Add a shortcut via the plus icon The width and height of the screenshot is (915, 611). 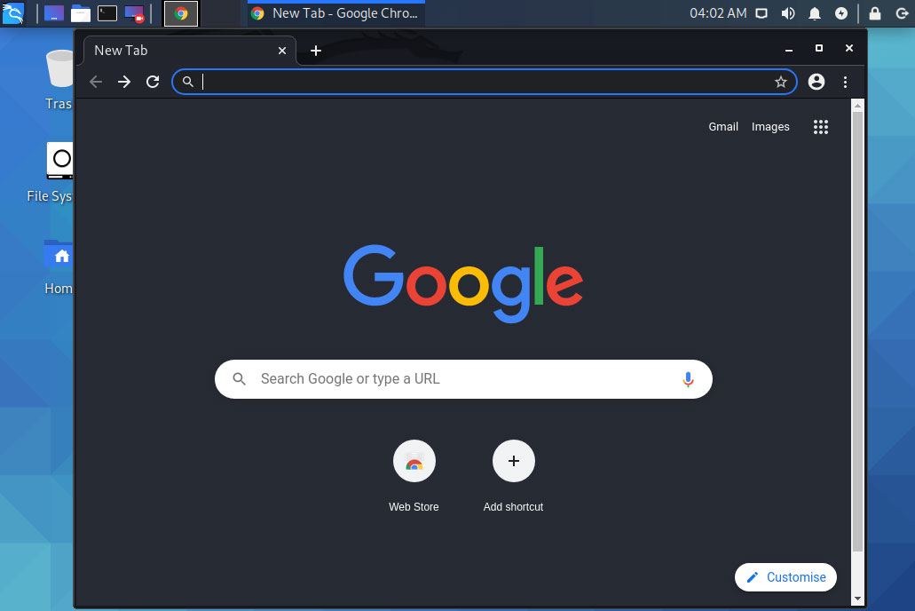click(x=513, y=461)
